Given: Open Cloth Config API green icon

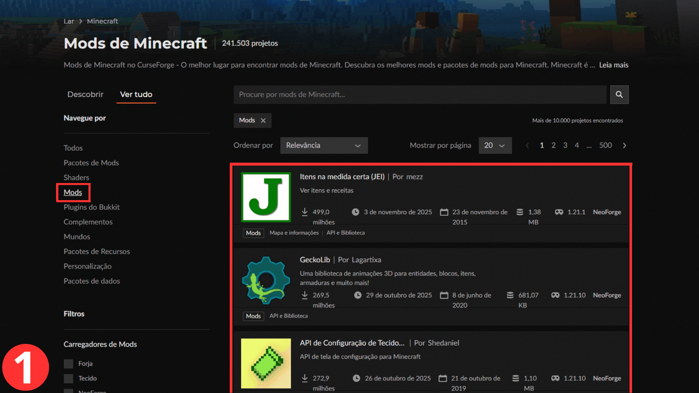Looking at the screenshot, I should [266, 363].
